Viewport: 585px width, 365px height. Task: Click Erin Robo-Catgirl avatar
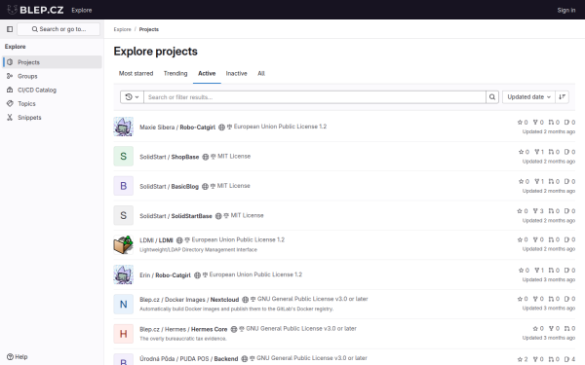[124, 274]
